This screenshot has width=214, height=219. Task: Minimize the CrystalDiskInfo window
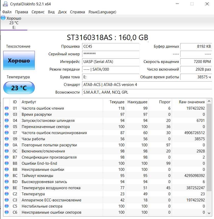coord(177,4)
